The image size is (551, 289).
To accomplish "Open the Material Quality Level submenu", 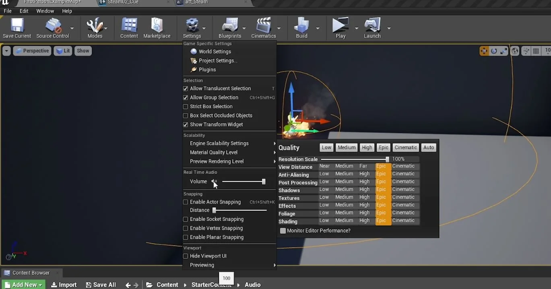I will coord(213,152).
